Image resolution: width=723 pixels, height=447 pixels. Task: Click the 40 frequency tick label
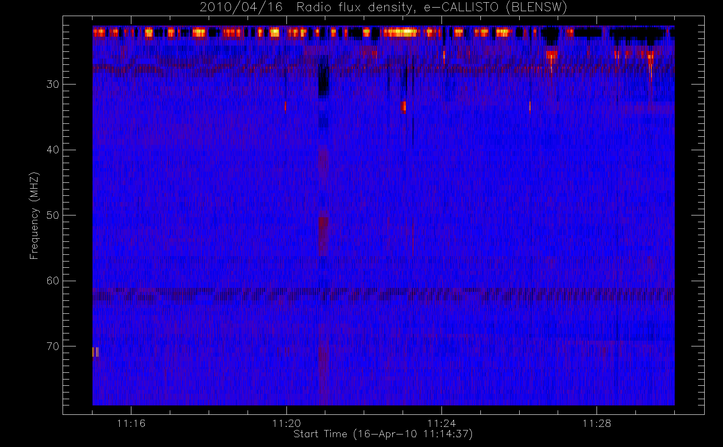pos(53,150)
